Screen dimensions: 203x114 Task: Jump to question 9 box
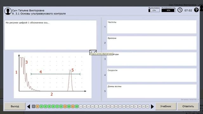pos(65,106)
